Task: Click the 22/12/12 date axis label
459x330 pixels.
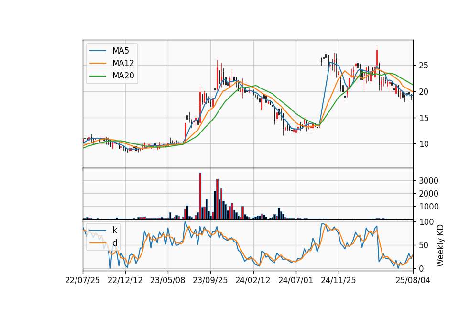Action: point(125,280)
